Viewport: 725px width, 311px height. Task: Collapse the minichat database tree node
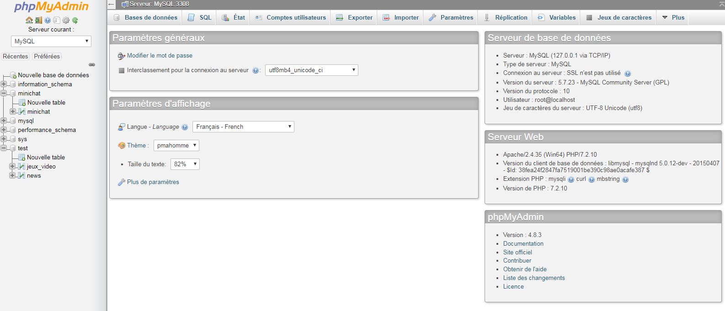pos(4,93)
